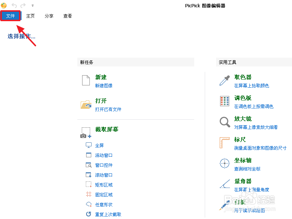This screenshot has height=219, width=292.
Task: Open the Crosshair coordinate icon
Action: [224, 163]
